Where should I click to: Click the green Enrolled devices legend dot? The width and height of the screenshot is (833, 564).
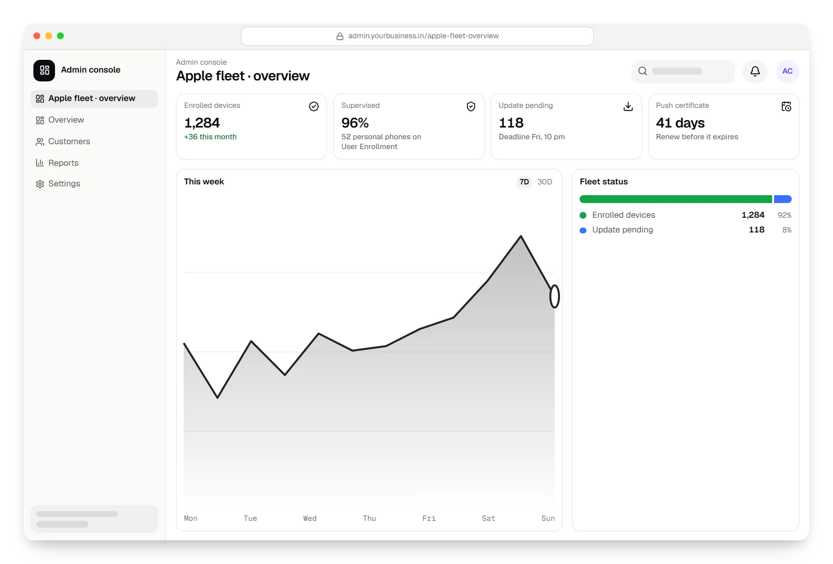coord(583,215)
